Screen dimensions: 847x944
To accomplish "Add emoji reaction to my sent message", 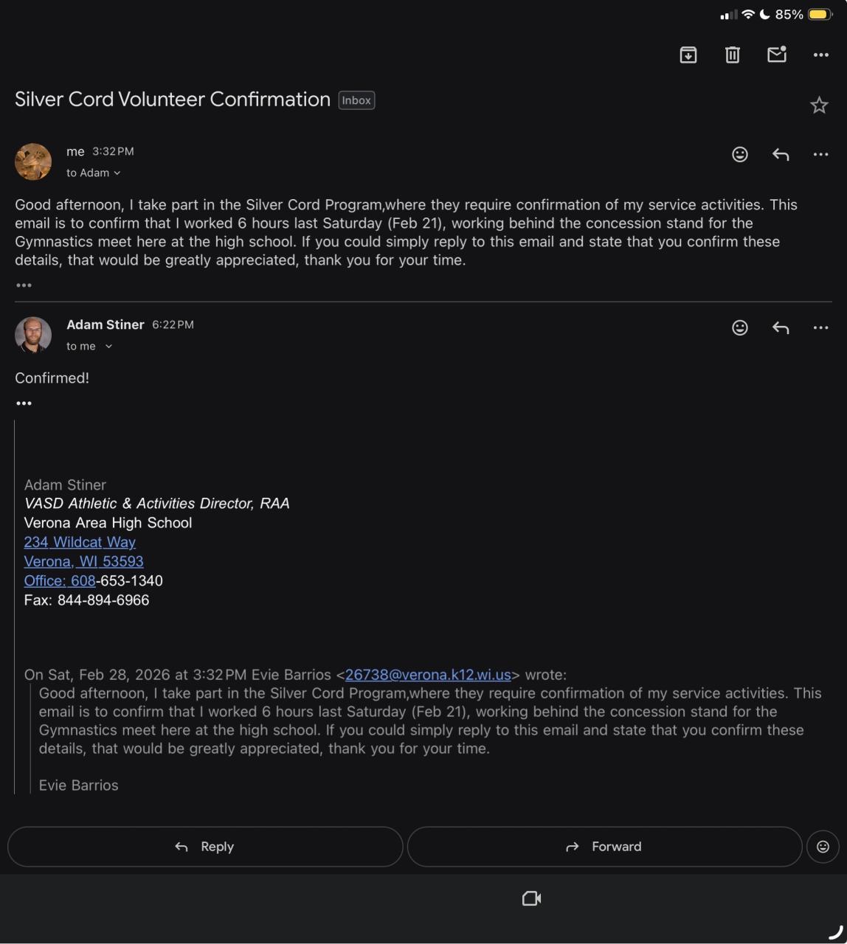I will click(739, 154).
